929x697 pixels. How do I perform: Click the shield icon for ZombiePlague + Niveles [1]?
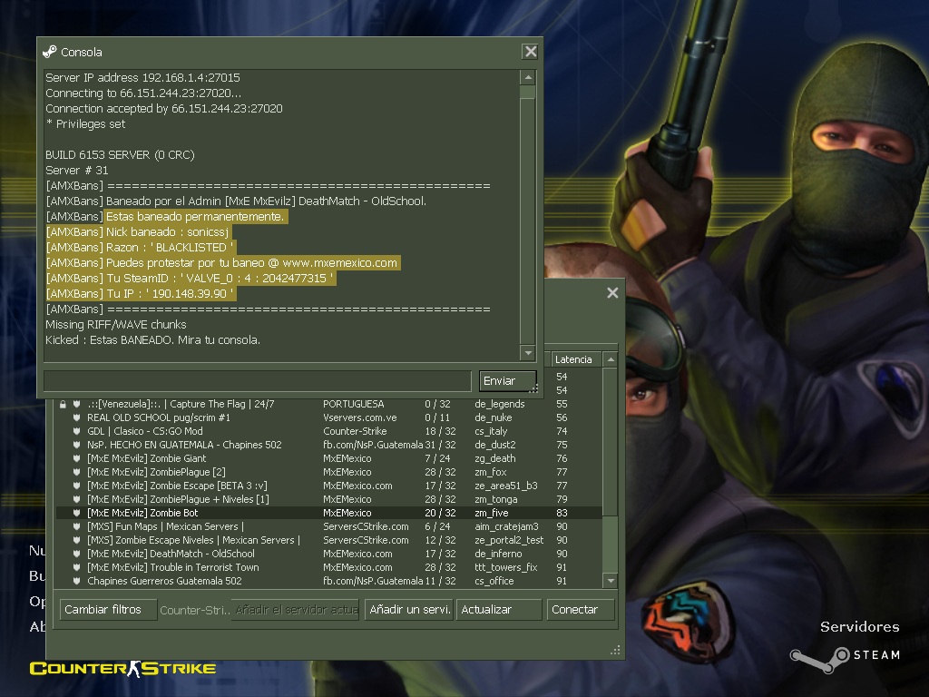click(x=76, y=499)
